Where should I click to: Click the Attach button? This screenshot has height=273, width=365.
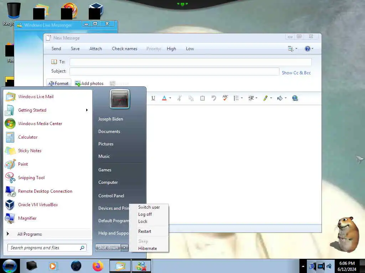pyautogui.click(x=96, y=49)
